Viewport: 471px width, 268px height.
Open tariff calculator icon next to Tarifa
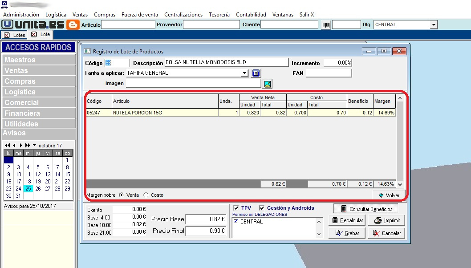tap(256, 73)
